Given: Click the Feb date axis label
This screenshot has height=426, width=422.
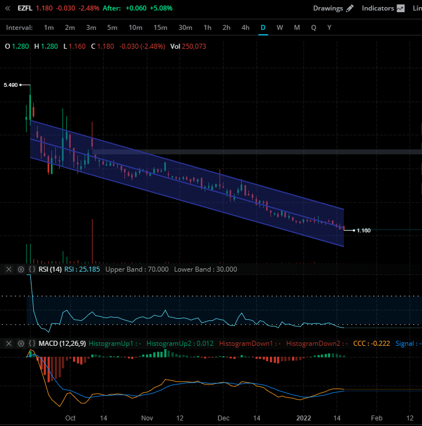Looking at the screenshot, I should [377, 418].
